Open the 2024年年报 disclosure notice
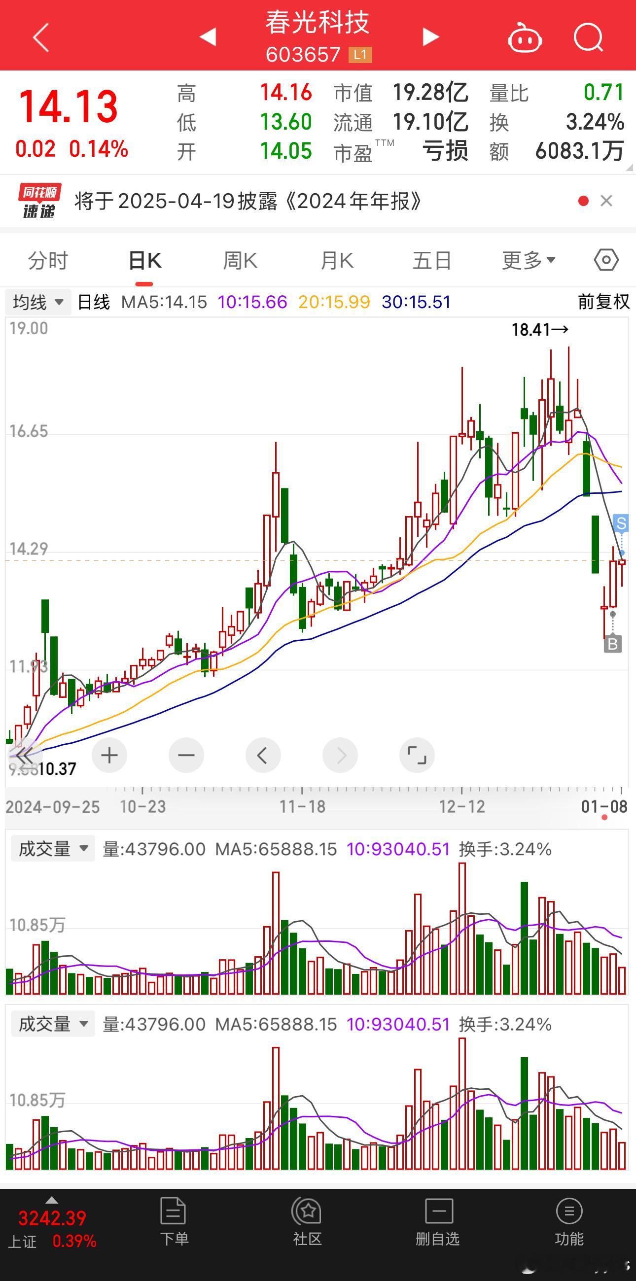The height and width of the screenshot is (1281, 636). click(x=248, y=201)
